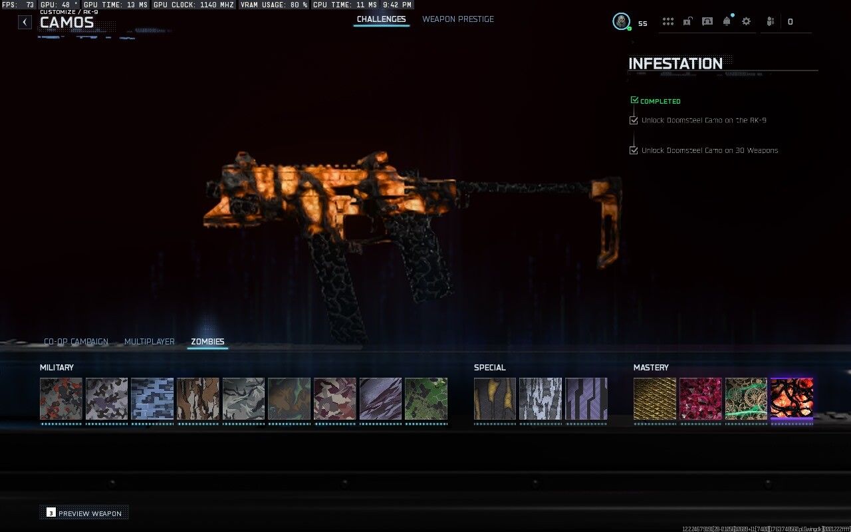Select the maroon-pink blotch Military camo
851x532 pixels.
tap(335, 399)
